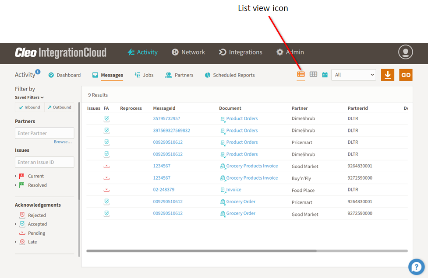The height and width of the screenshot is (278, 428).
Task: Click the horizontal table scrollbar
Action: coord(202,251)
